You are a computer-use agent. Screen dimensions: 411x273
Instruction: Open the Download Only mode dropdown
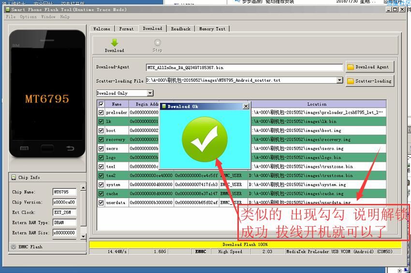[150, 93]
